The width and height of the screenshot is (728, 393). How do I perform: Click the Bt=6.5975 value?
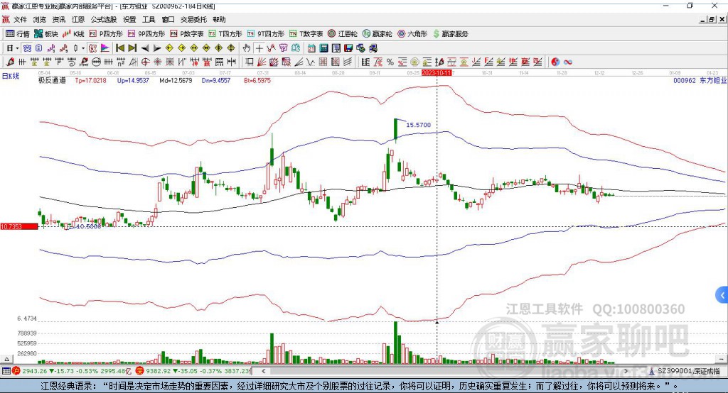coord(257,80)
